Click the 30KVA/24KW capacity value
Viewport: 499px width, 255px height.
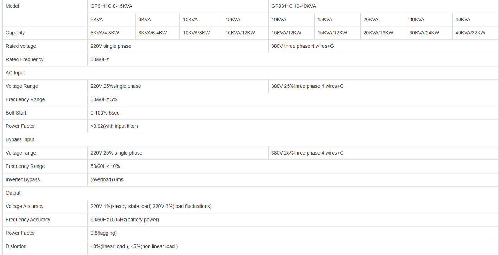click(x=424, y=33)
